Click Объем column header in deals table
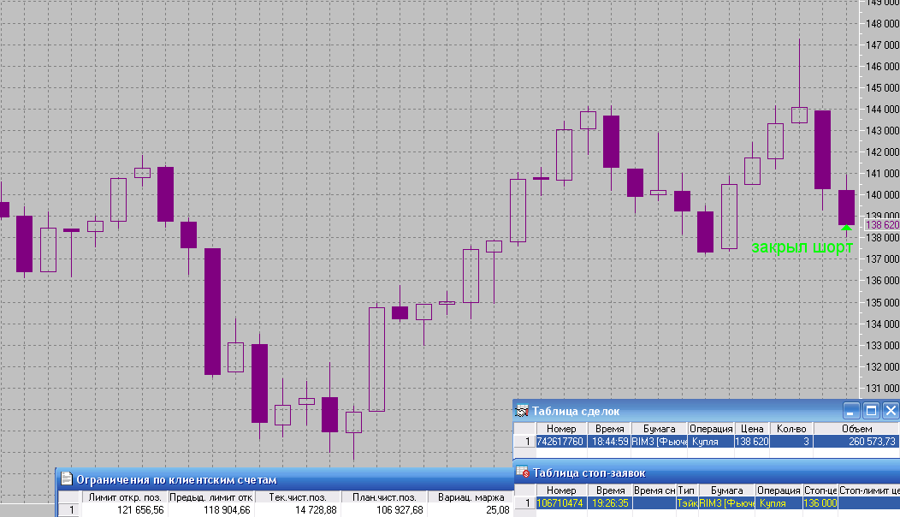This screenshot has width=900, height=517. click(856, 429)
